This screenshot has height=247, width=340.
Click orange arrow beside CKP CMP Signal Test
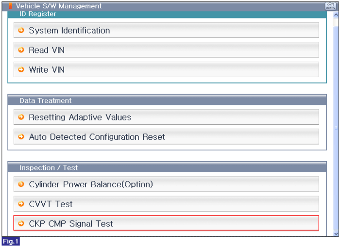pyautogui.click(x=21, y=223)
